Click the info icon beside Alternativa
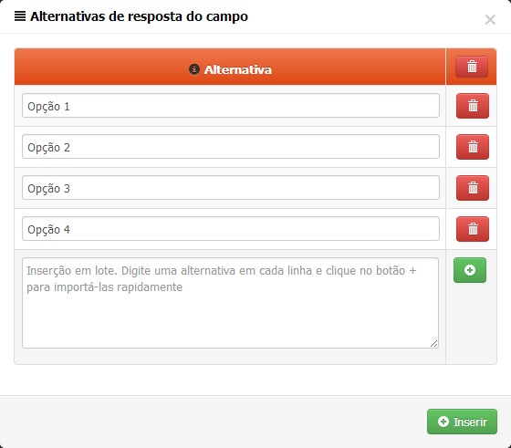This screenshot has width=511, height=448. [194, 69]
